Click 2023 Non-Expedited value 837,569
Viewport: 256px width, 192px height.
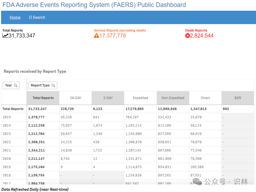pyautogui.click(x=164, y=134)
